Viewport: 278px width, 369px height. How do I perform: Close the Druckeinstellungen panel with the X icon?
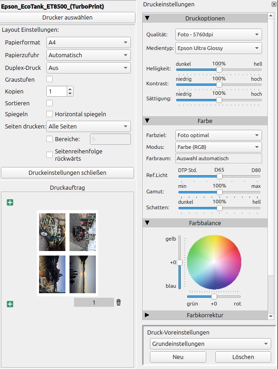tap(274, 4)
